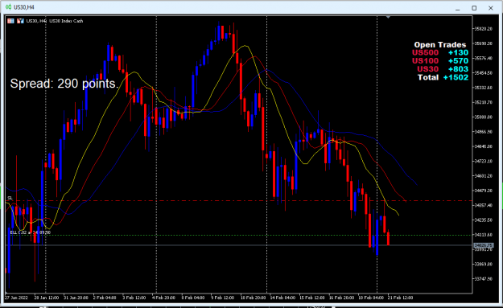Viewport: 503px width, 308px height.
Task: Click the 35820.20 price scale label
Action: pyautogui.click(x=484, y=29)
